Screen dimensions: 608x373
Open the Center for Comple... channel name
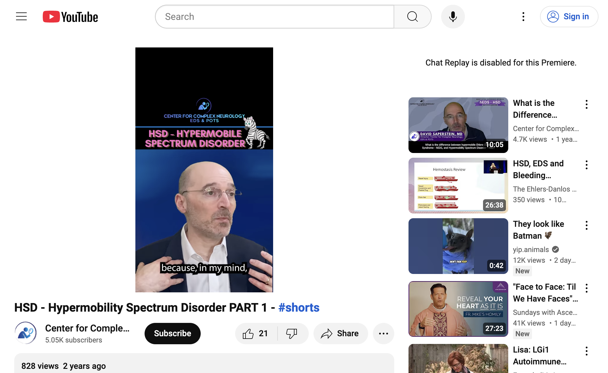click(x=87, y=328)
